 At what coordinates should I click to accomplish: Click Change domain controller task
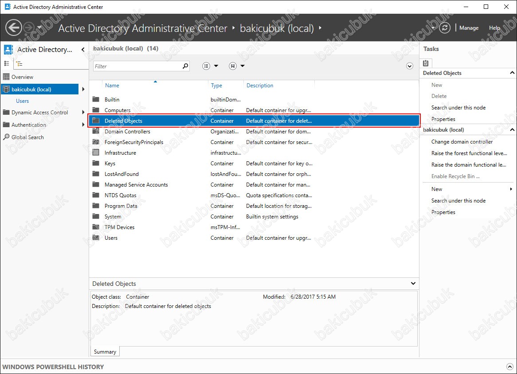coord(462,142)
